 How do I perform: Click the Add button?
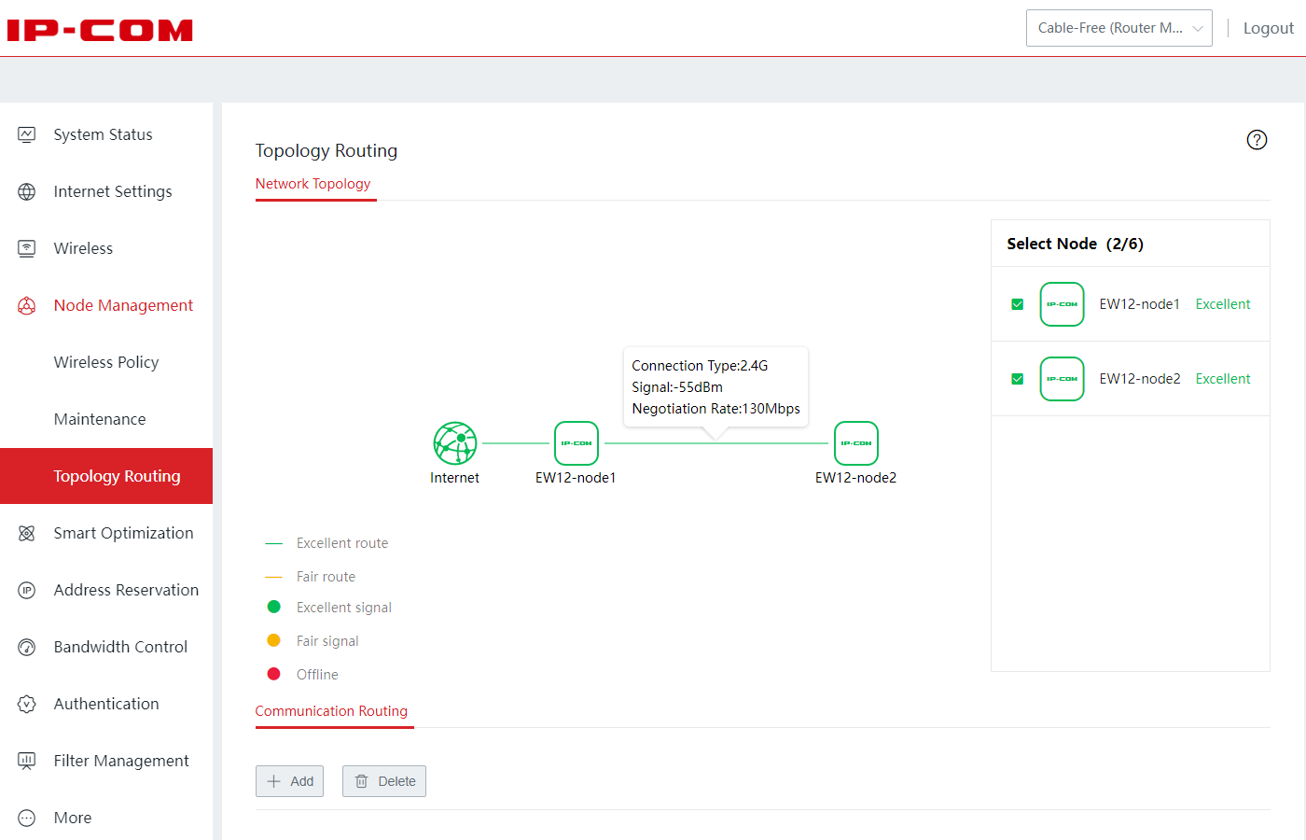(290, 781)
